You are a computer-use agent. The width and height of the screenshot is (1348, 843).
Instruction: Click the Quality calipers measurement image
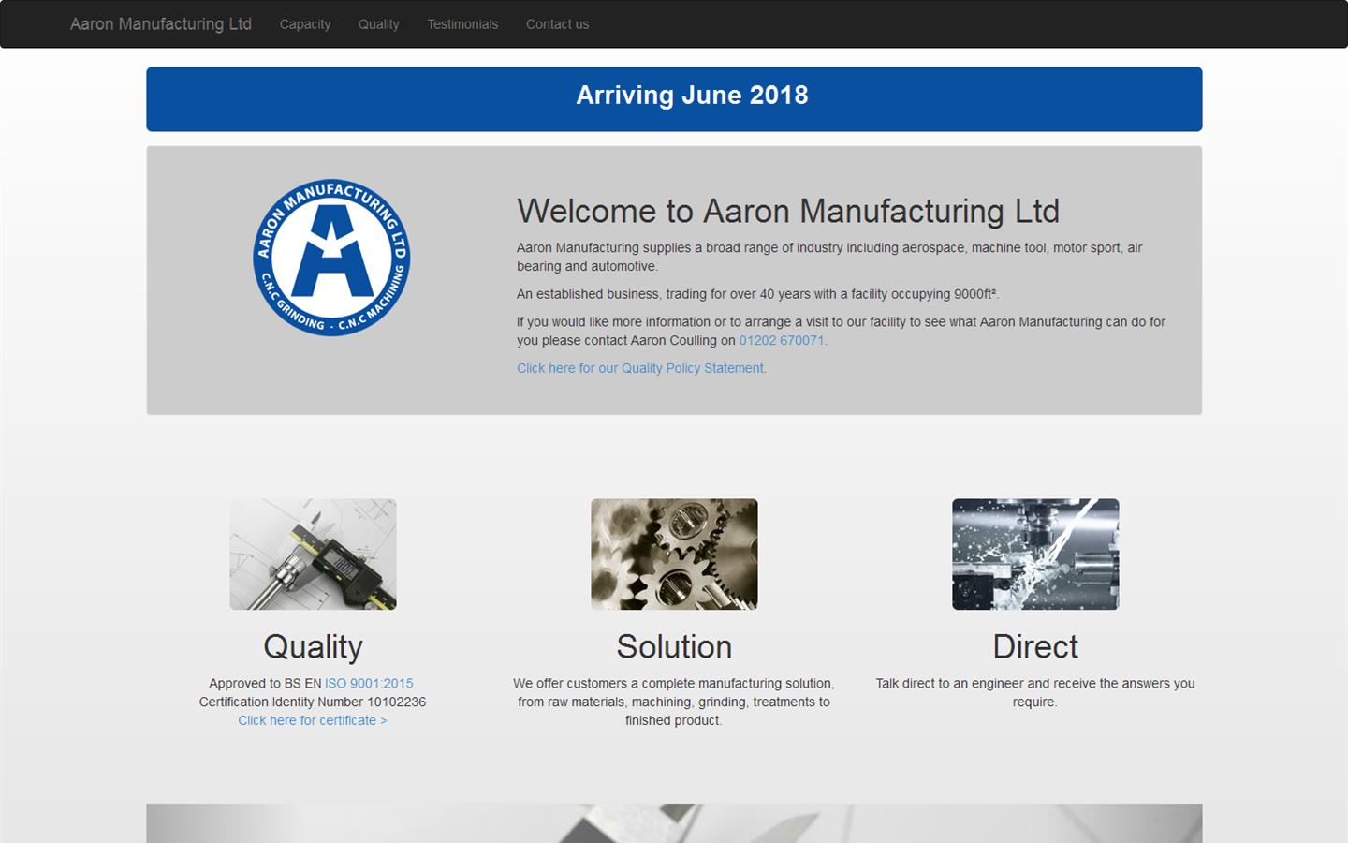(x=312, y=554)
